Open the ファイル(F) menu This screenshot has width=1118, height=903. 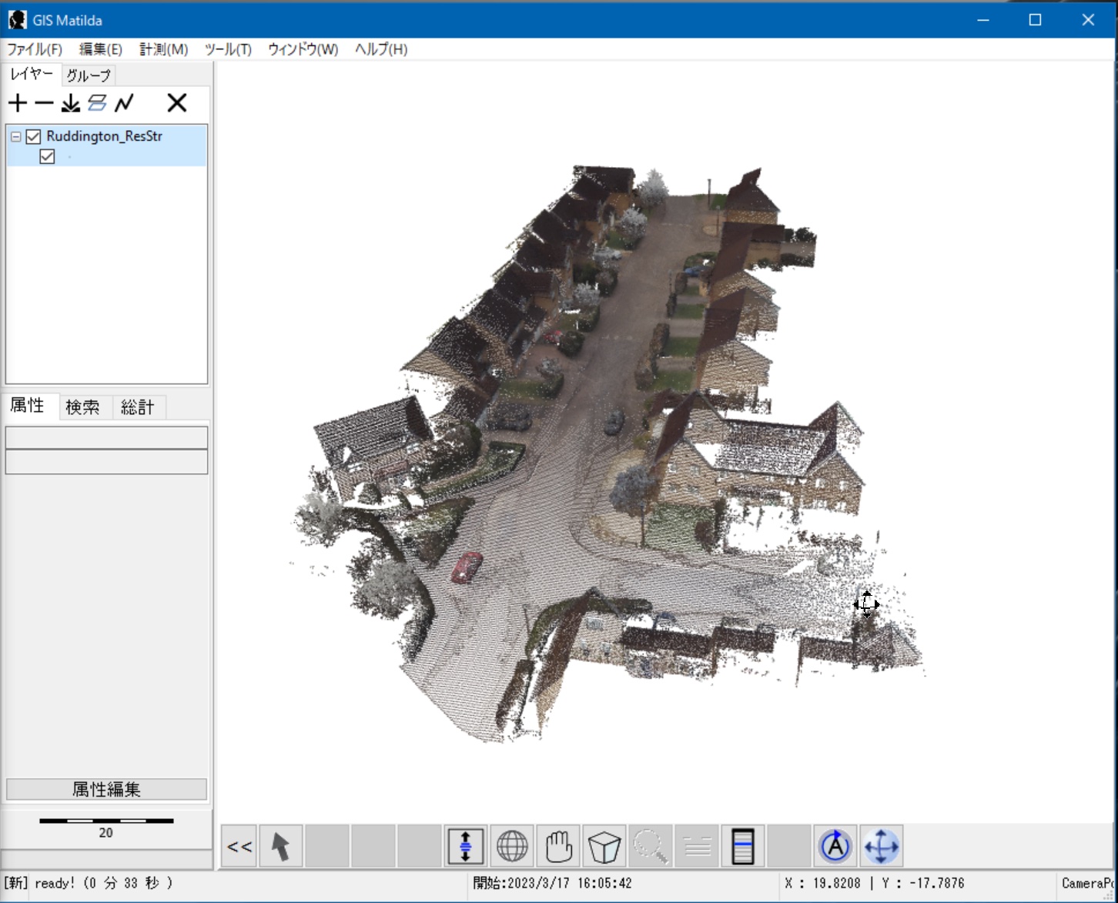click(x=35, y=49)
